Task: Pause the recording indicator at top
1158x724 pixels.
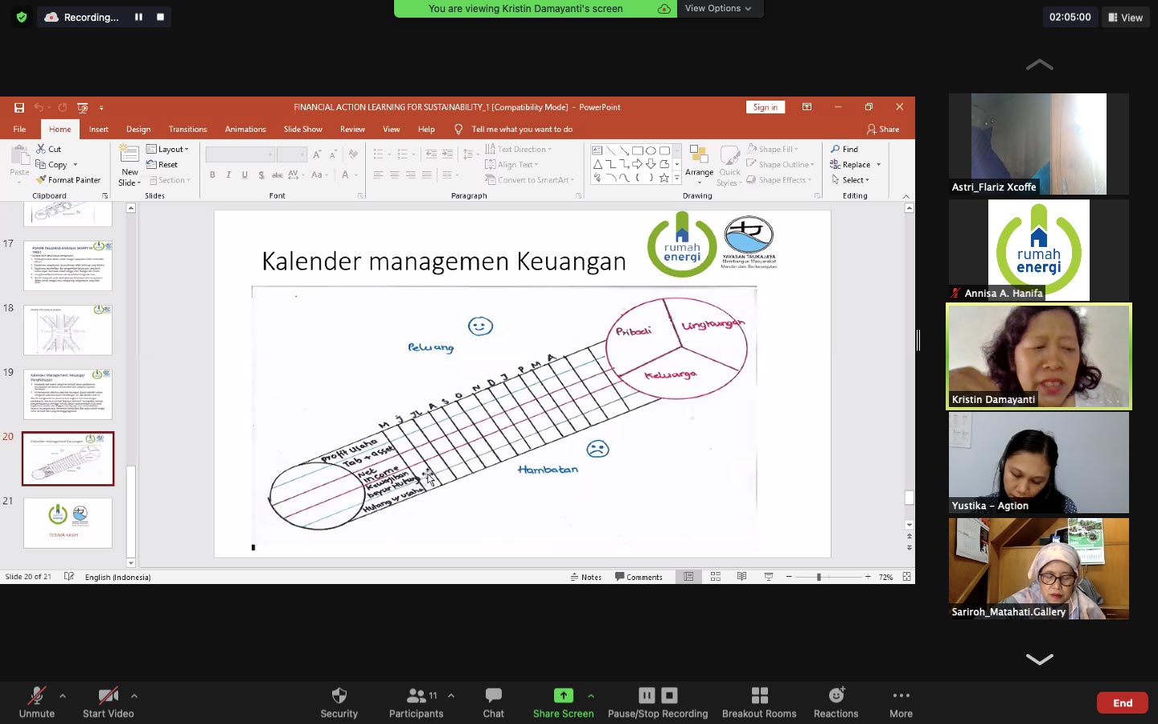Action: pos(138,17)
